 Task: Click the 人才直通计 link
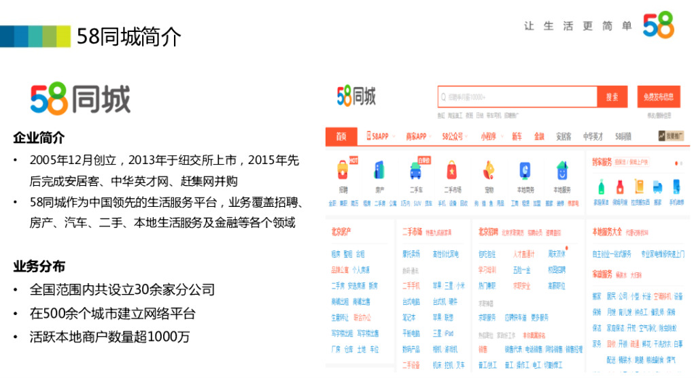point(524,255)
